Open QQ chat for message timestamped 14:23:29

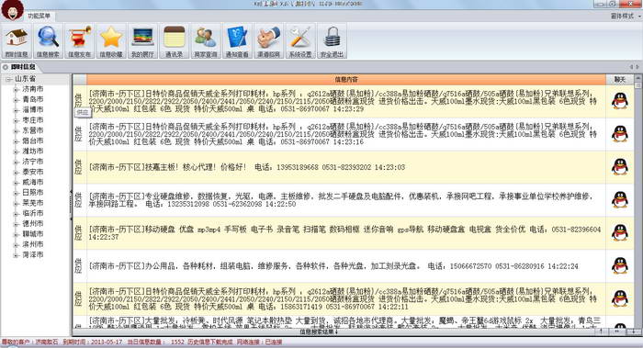(x=620, y=101)
